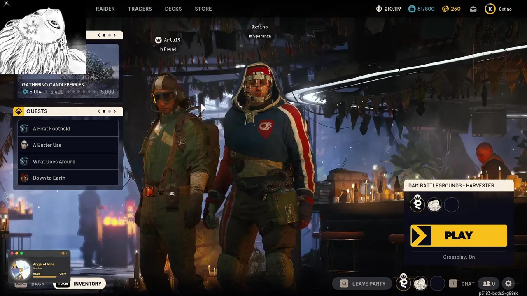This screenshot has height=296, width=527.
Task: Minimize the music player with yellow dot
Action: [17, 253]
